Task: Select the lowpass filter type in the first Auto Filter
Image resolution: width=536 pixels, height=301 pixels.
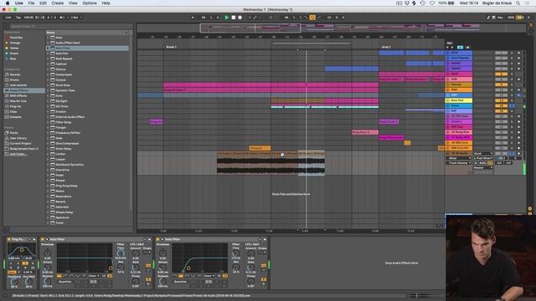Action: tap(59, 276)
